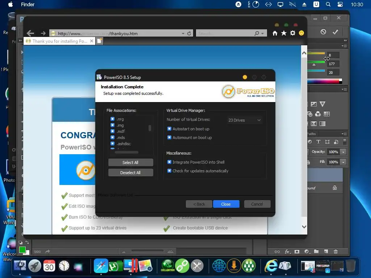The height and width of the screenshot is (278, 371).
Task: Filter layers by shape icon
Action: (x=327, y=142)
